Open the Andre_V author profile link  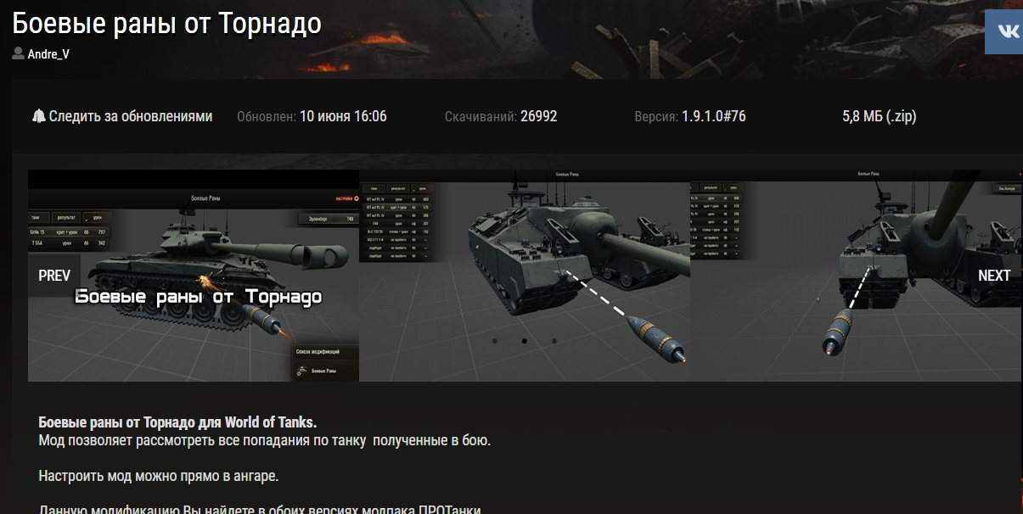coord(48,53)
